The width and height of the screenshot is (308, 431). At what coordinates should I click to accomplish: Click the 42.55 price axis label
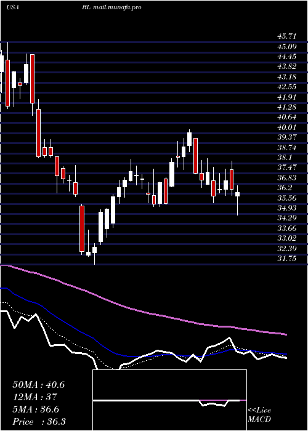[x=286, y=87]
